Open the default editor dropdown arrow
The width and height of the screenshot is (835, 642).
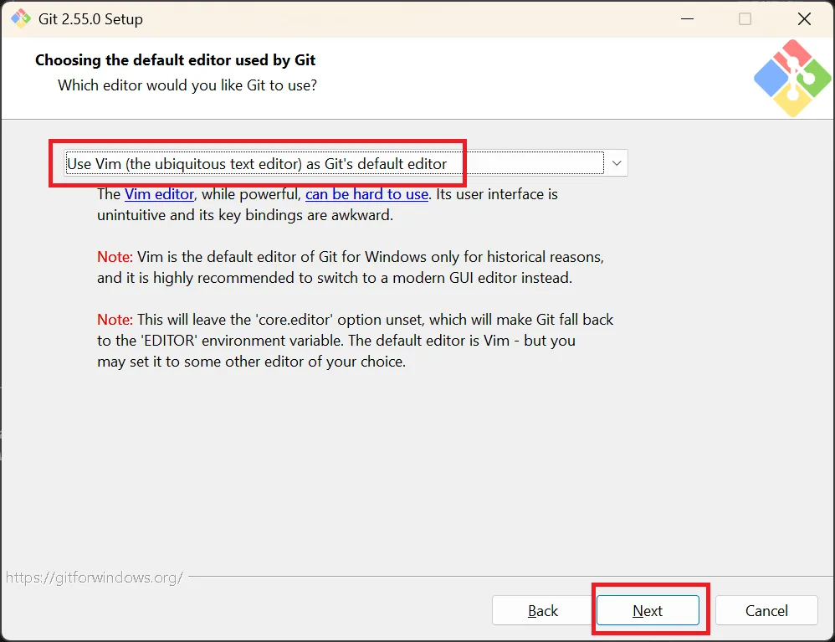(x=617, y=163)
